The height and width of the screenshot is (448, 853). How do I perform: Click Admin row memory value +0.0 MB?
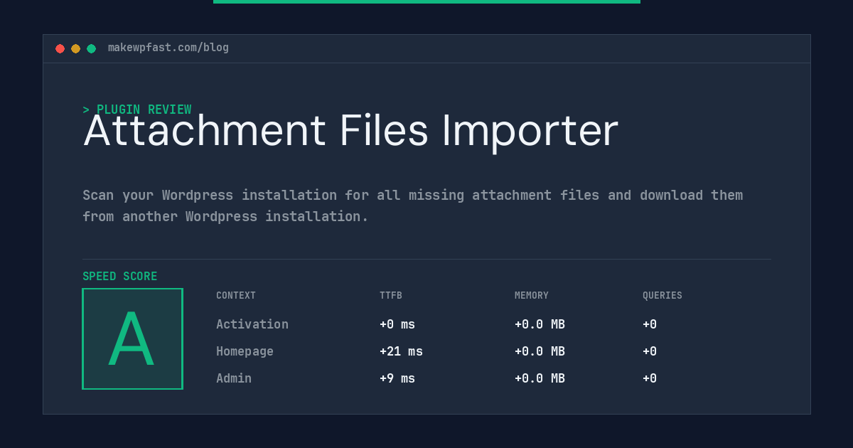[x=540, y=378]
